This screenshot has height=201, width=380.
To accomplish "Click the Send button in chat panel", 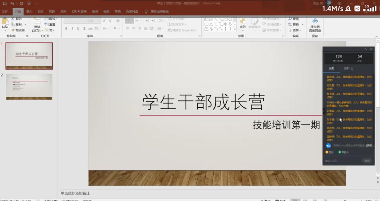I will tap(367, 161).
